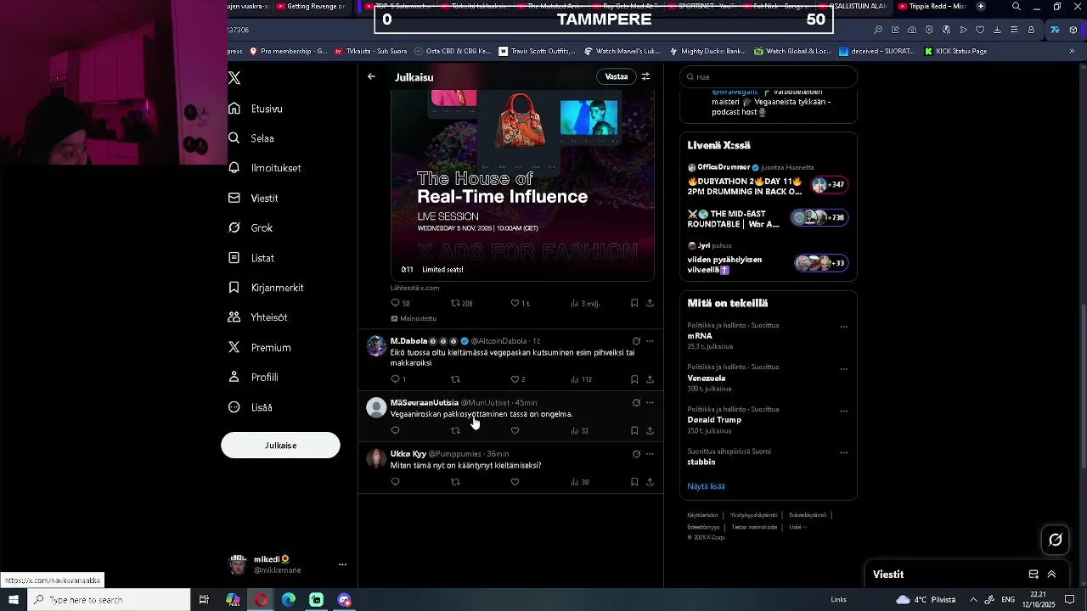
Task: View main post 3 milj. views stats
Action: coord(585,303)
